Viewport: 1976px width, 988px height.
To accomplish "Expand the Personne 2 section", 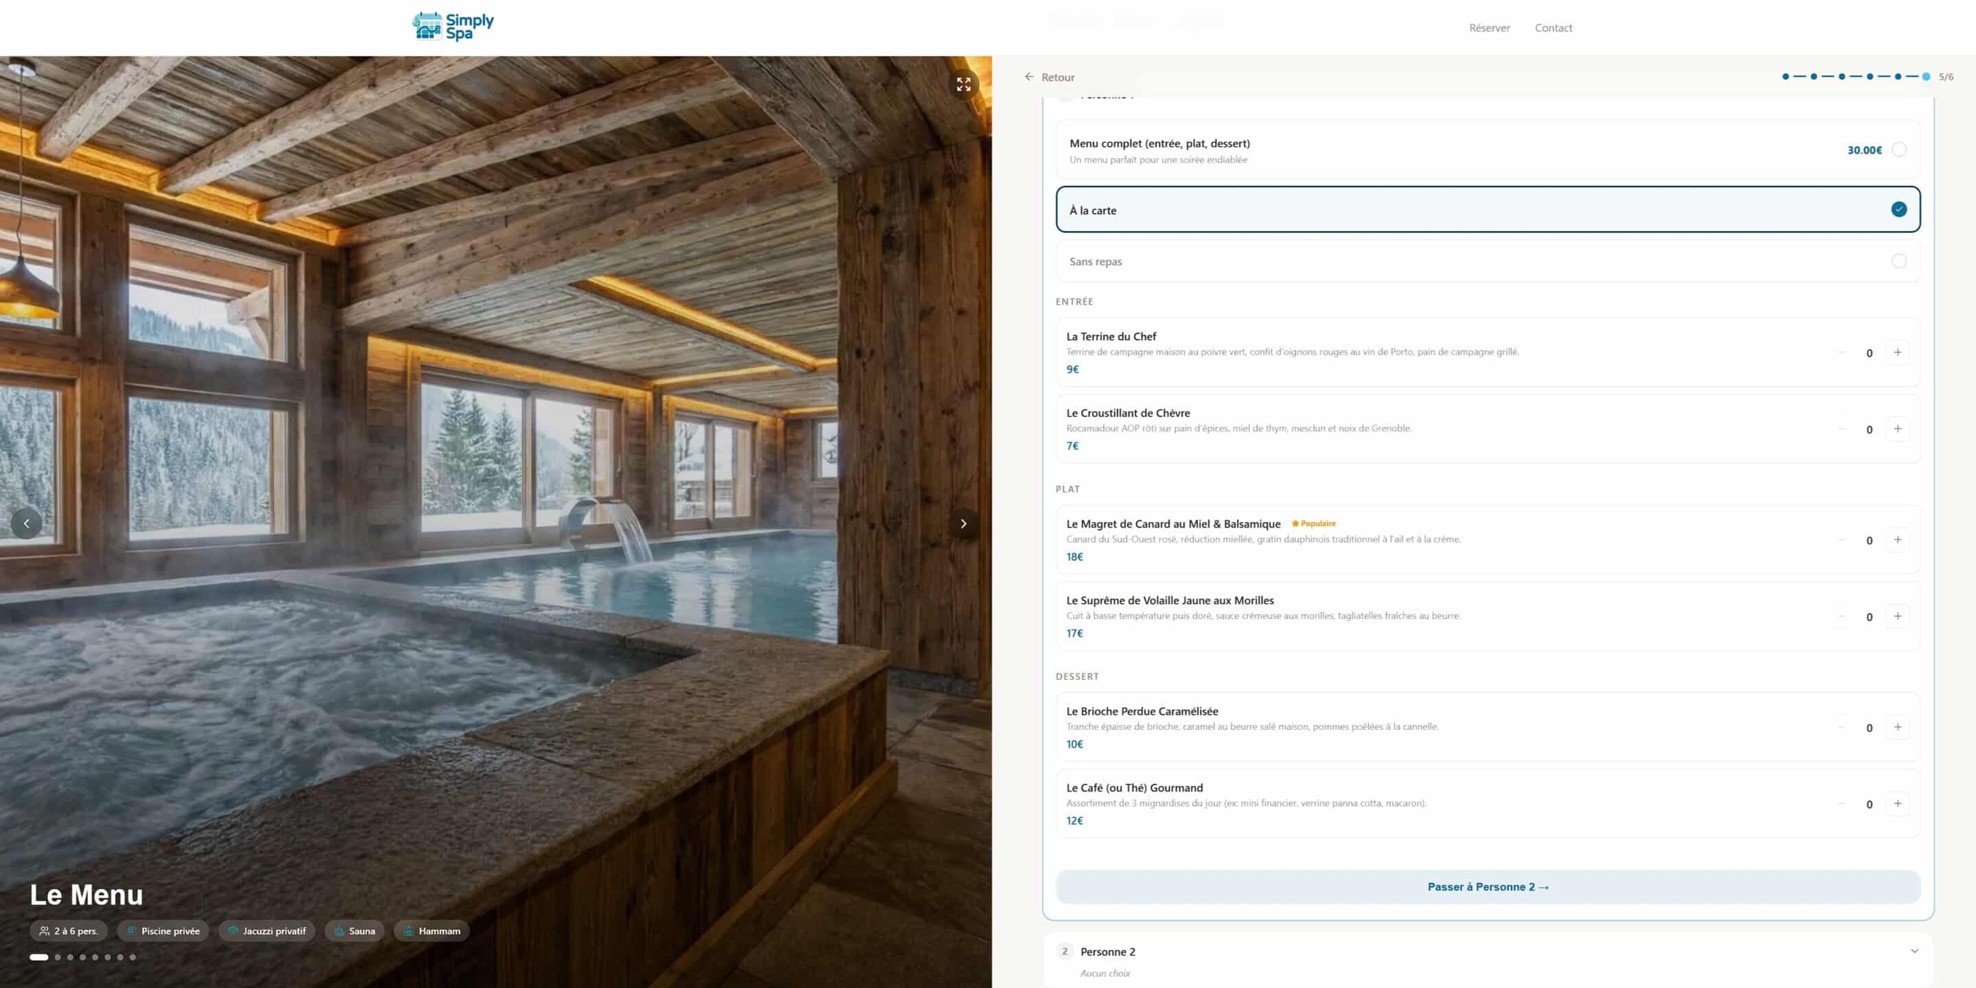I will coord(1487,960).
